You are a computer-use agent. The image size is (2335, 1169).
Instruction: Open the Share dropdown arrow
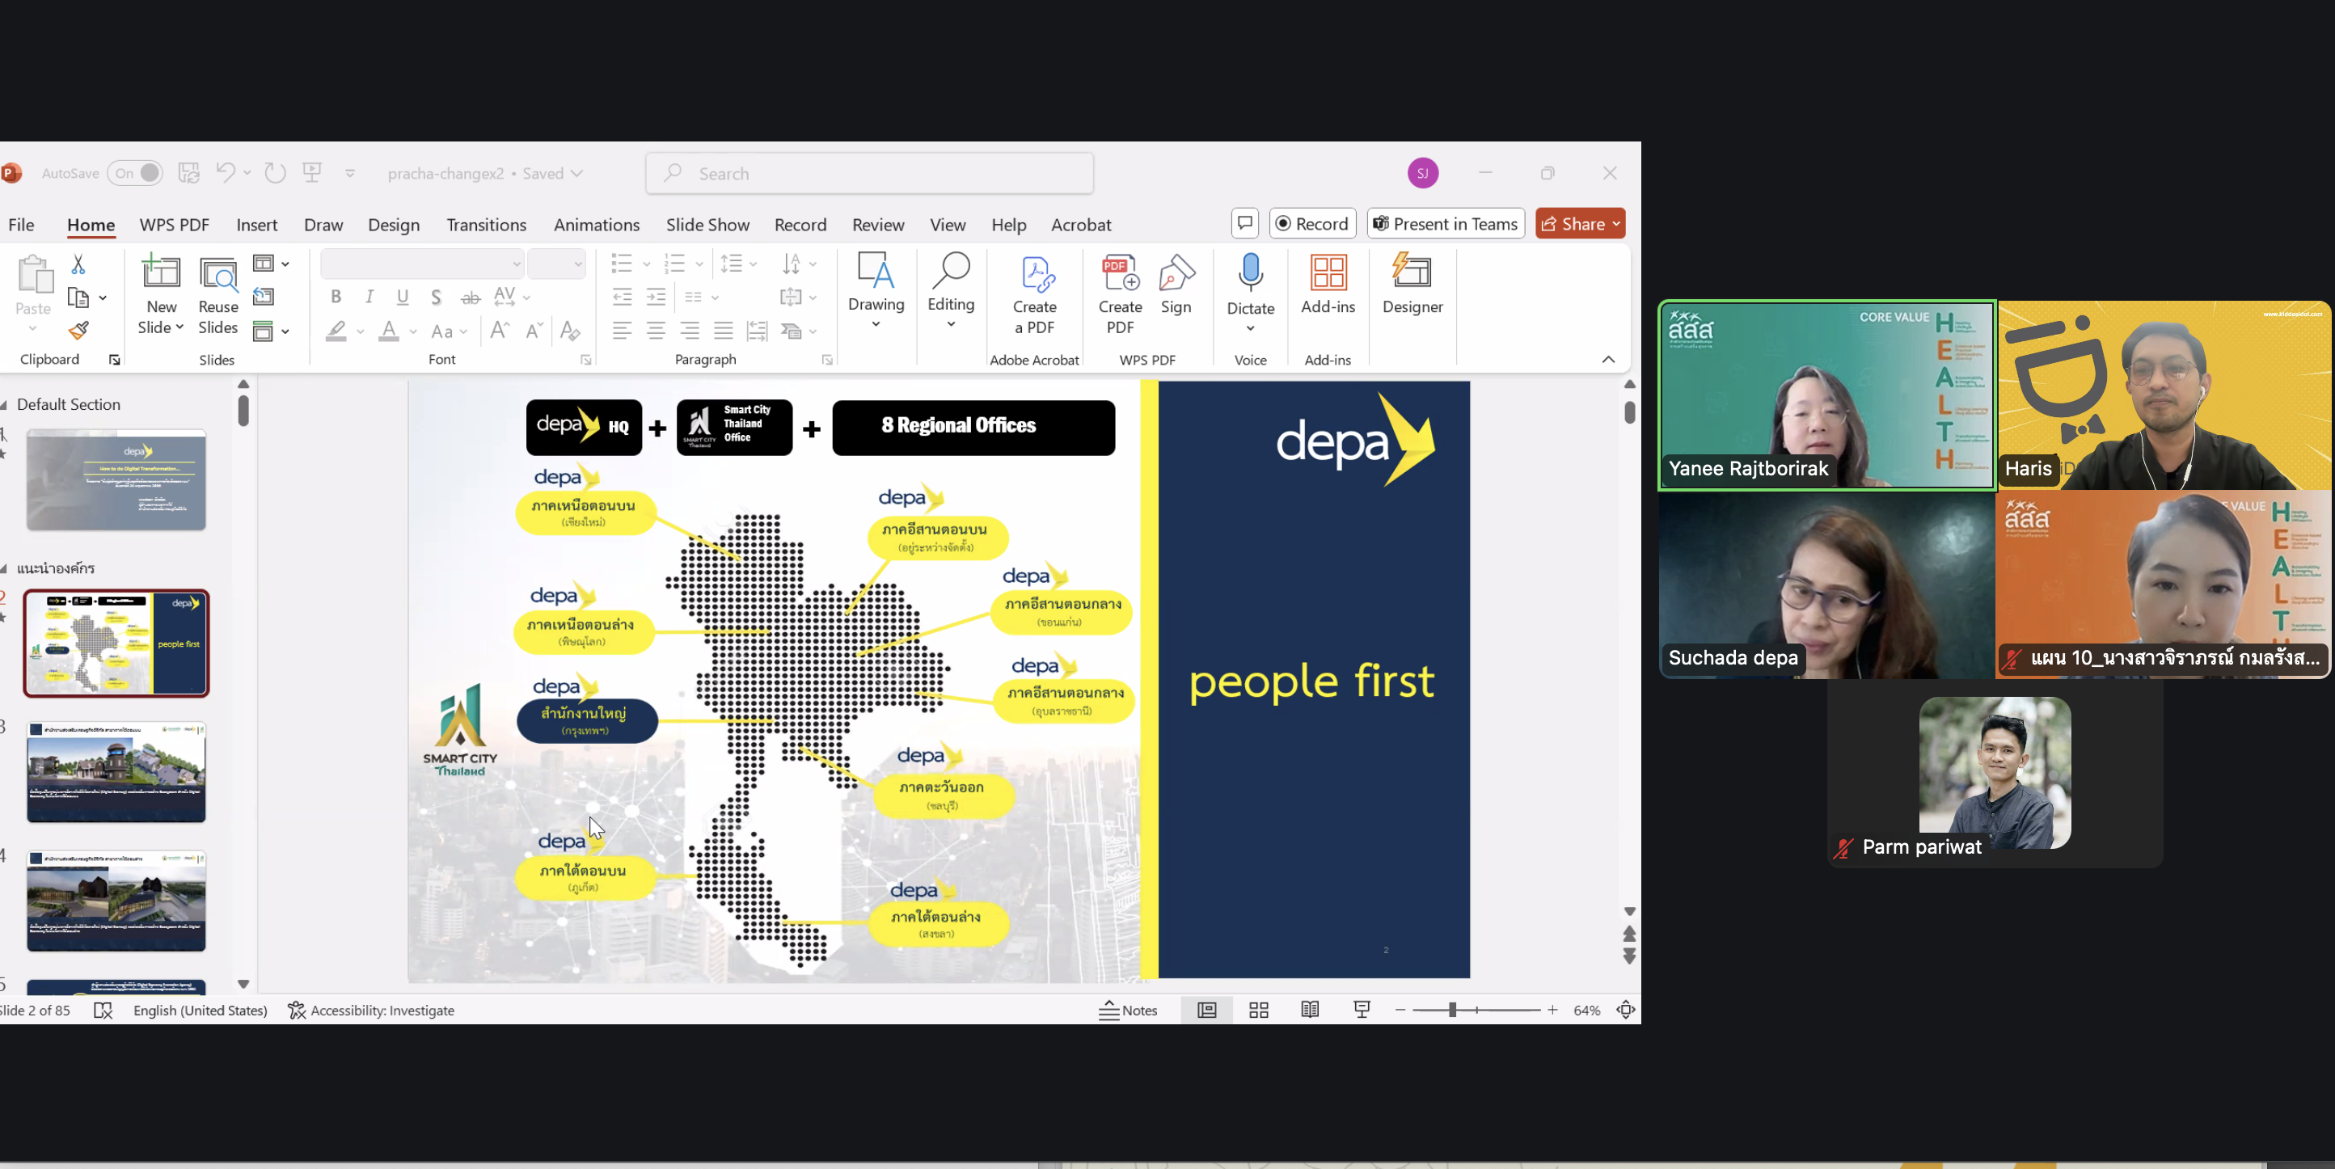[1616, 224]
